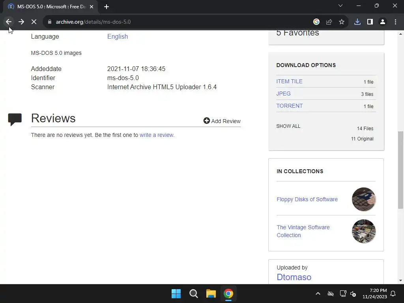
Task: Download the TORRENT option
Action: pyautogui.click(x=289, y=106)
